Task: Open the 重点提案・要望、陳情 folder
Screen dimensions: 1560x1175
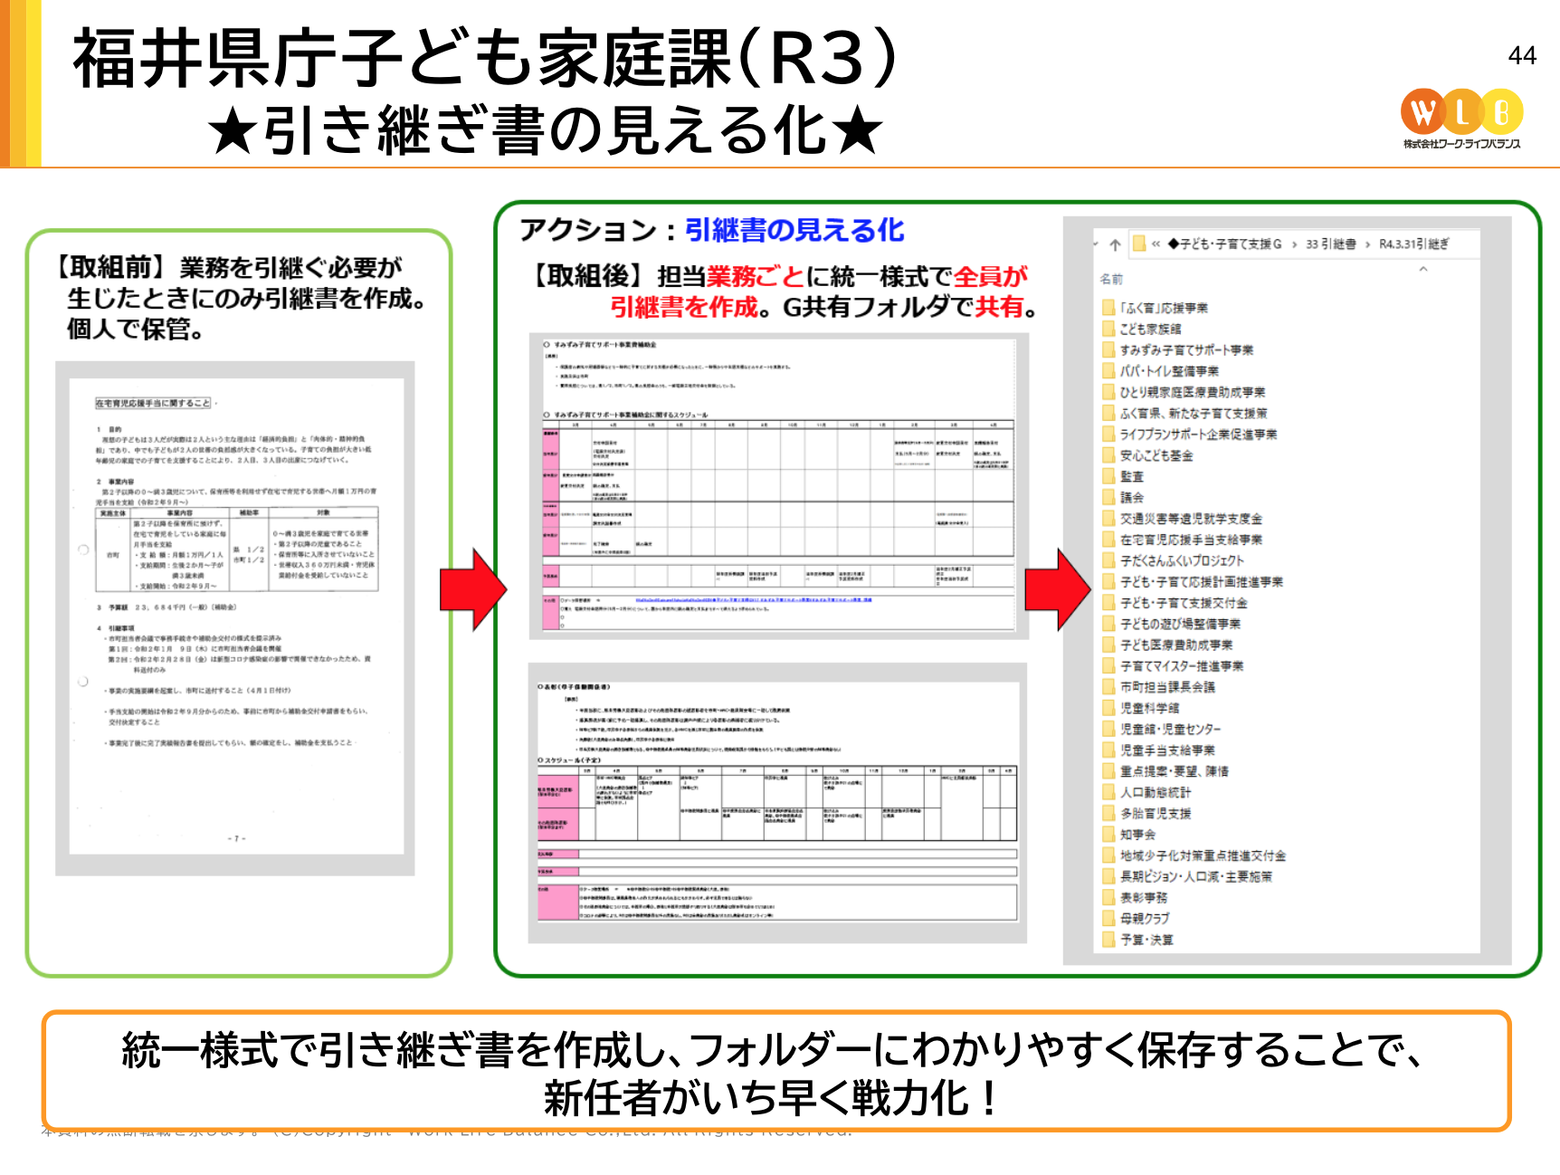Action: click(x=1175, y=771)
